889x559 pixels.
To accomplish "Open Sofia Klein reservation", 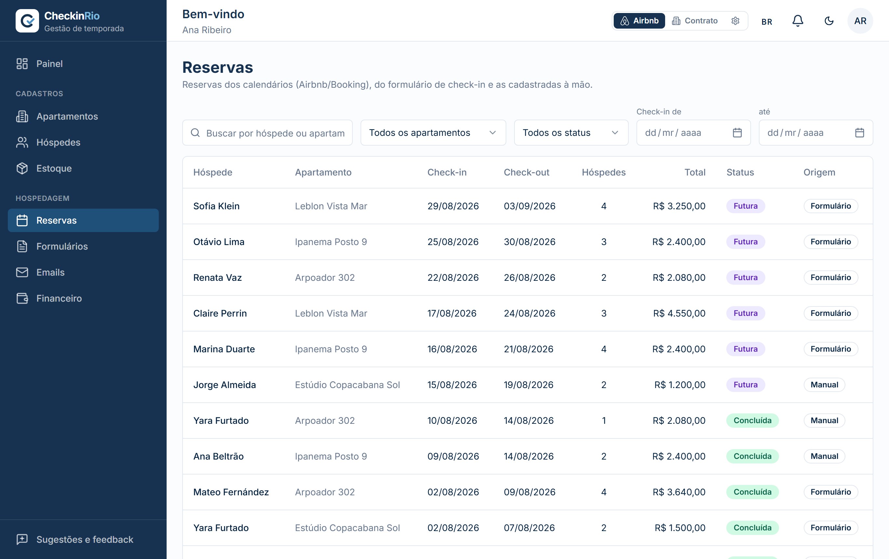I will (x=527, y=206).
